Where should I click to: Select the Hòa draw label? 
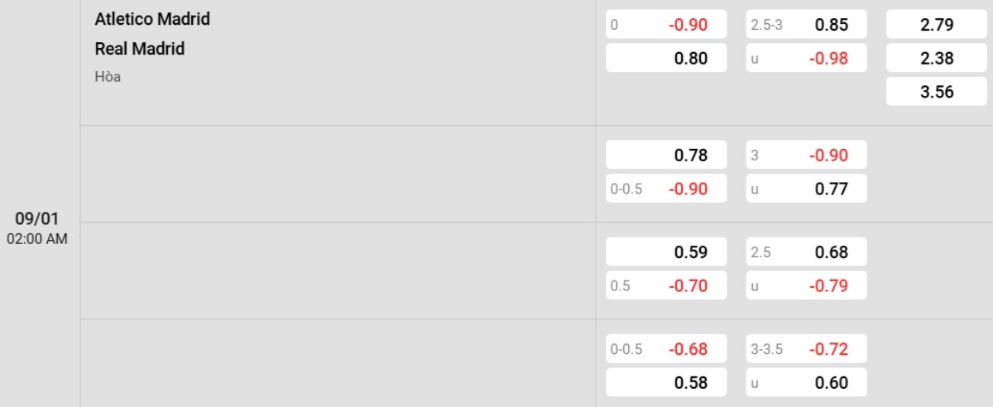108,77
